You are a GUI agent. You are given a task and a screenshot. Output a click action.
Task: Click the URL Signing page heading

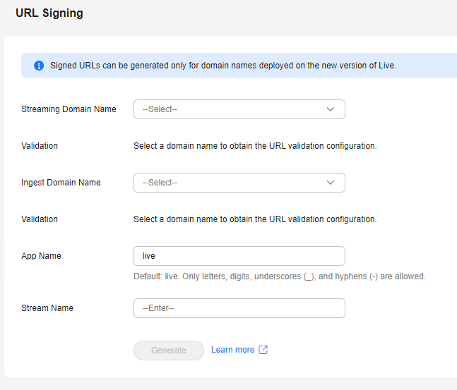tap(49, 13)
